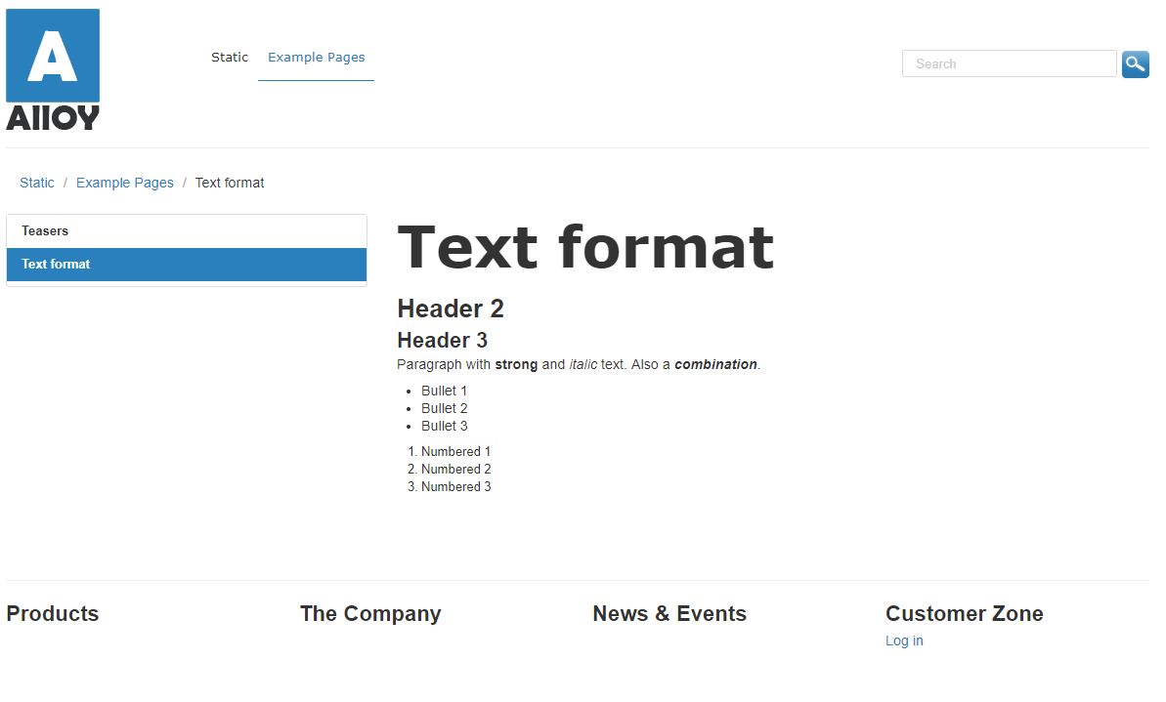Click the Log in link
Screen dimensions: 1166x702
[904, 641]
